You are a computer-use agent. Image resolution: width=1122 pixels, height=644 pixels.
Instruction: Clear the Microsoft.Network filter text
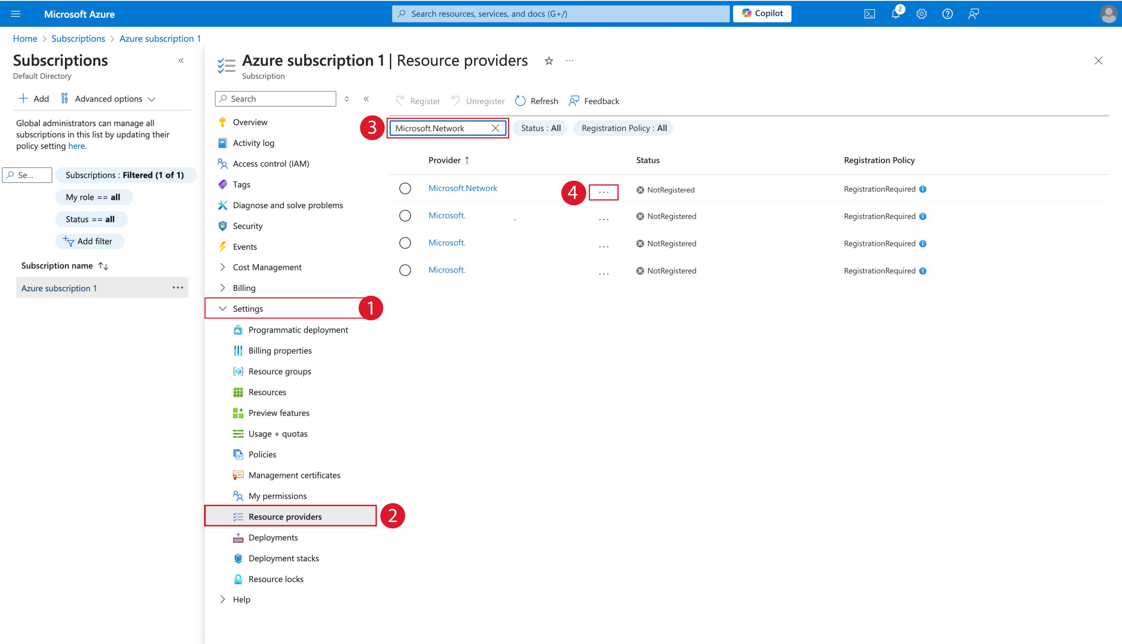point(495,128)
